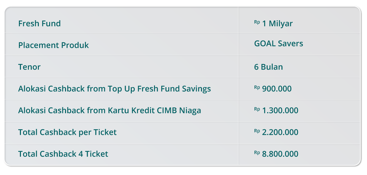
Task: Click the Total Cashback 4 Ticket label
Action: 63,154
